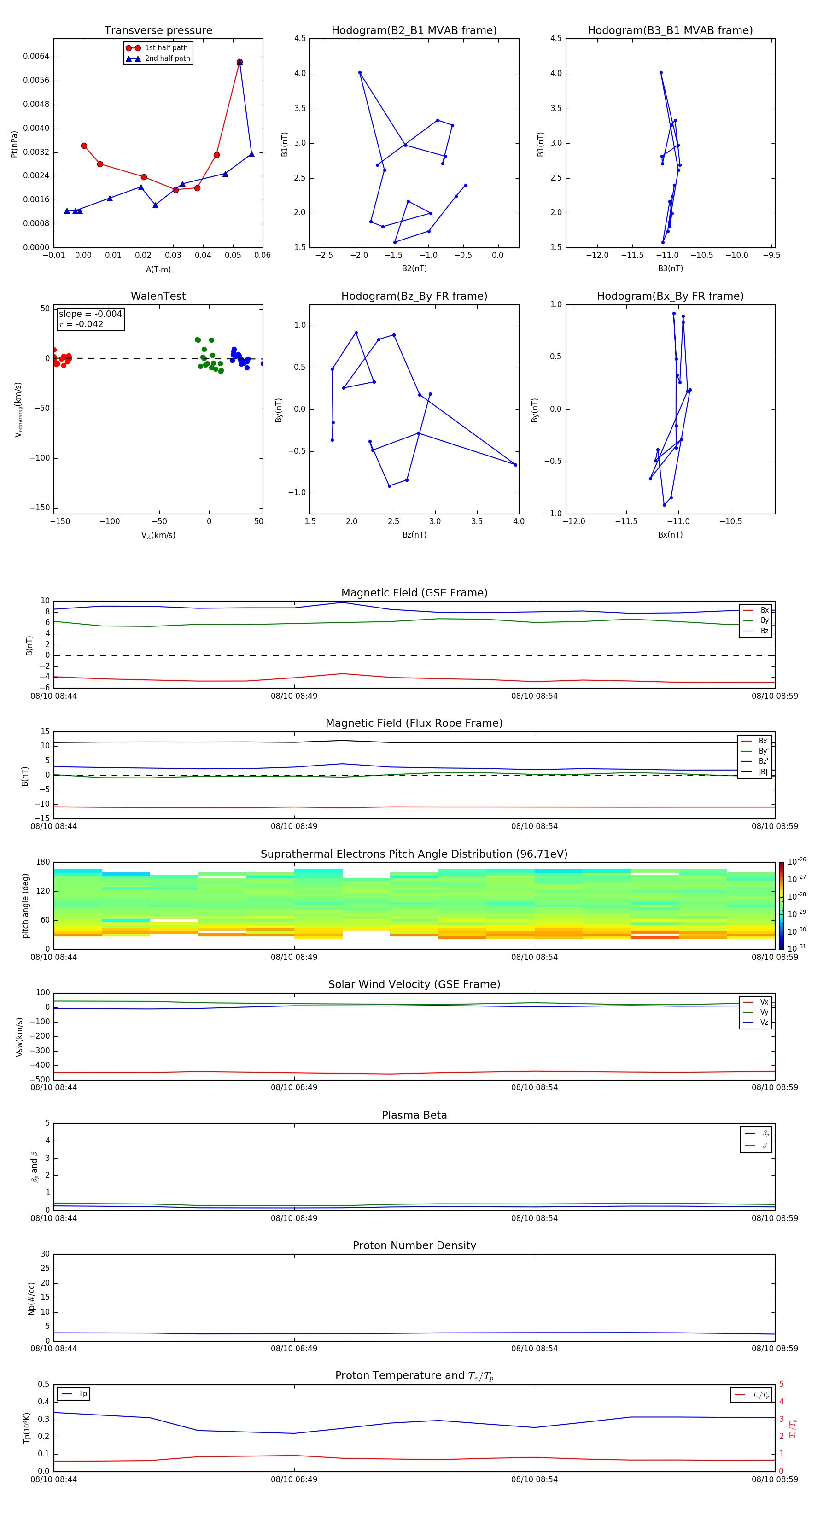The width and height of the screenshot is (829, 1520).
Task: Click the "Hodogram(Bx_By FR frame)" title
Action: coord(670,296)
